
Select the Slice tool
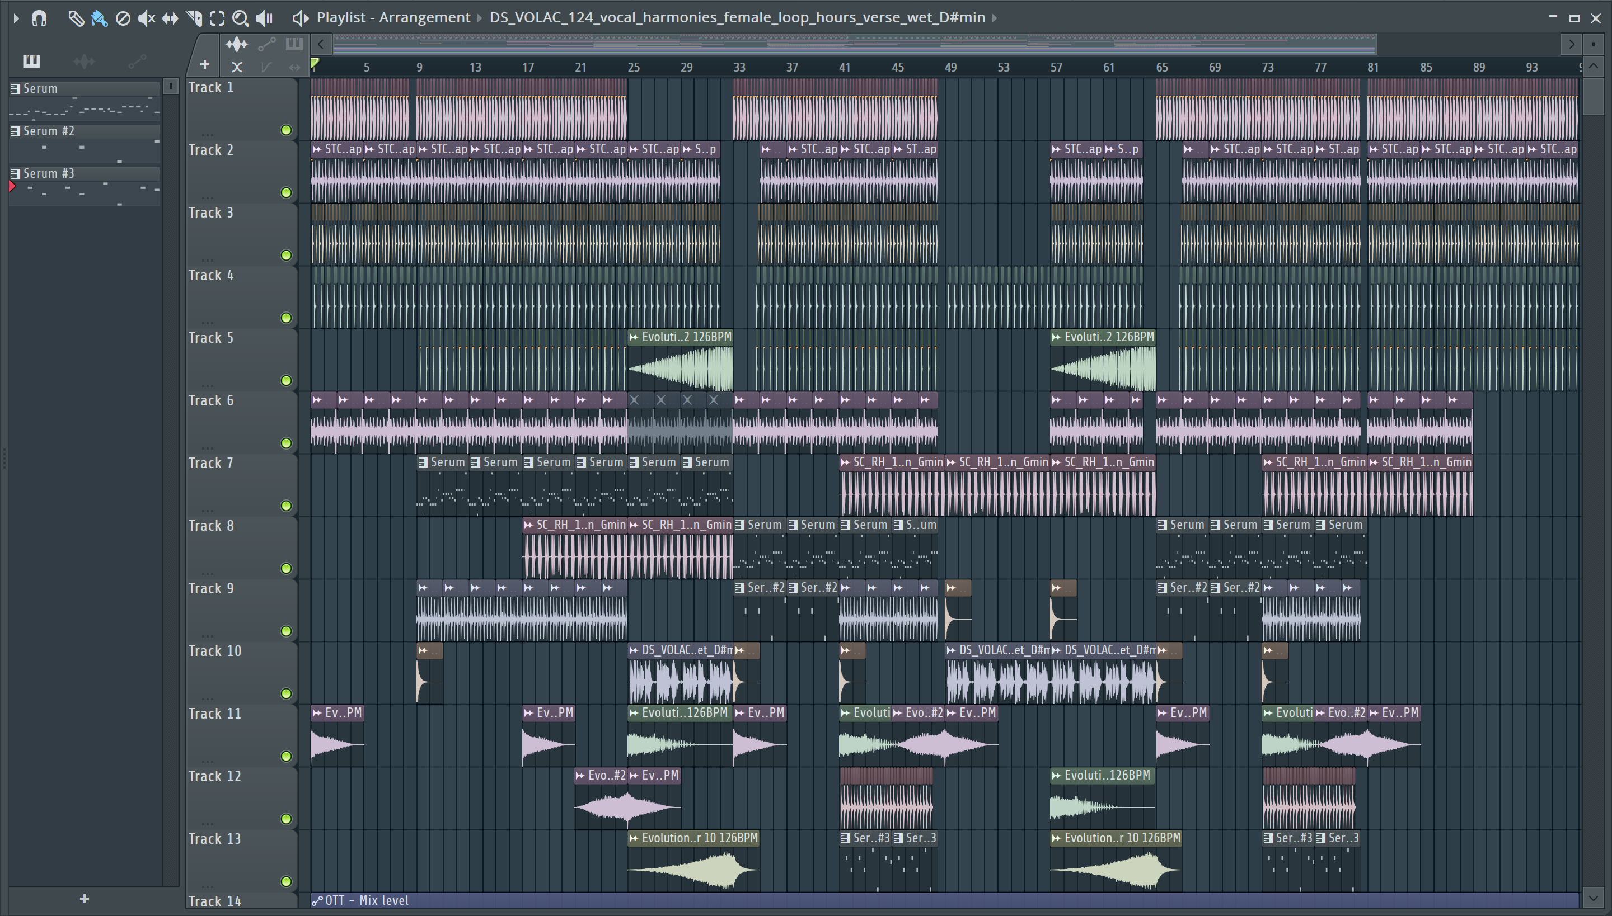pos(194,18)
